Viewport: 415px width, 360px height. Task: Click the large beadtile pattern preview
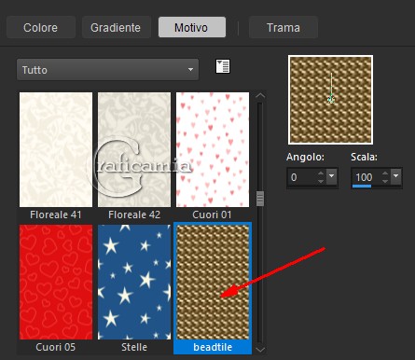tap(331, 100)
